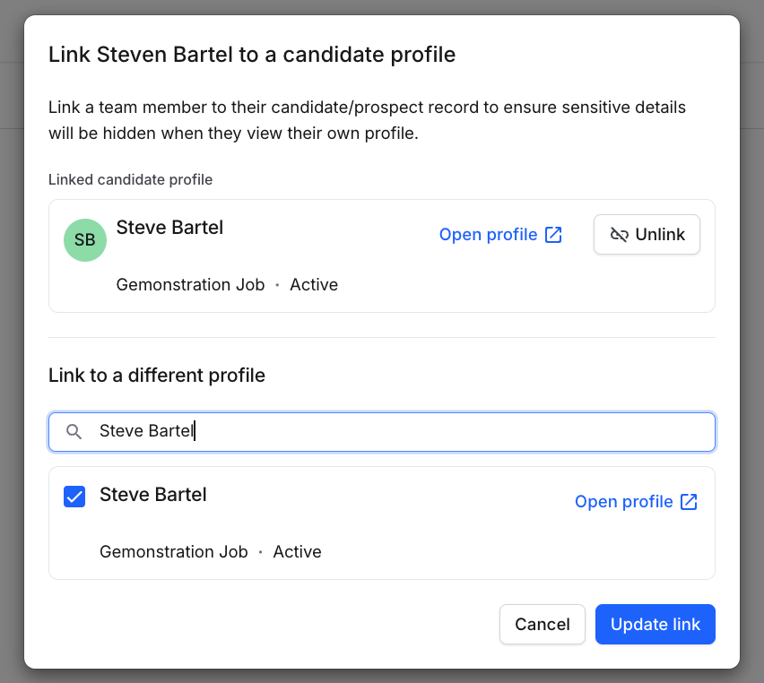Unlink the Steve Bartel candidate profile
The height and width of the screenshot is (683, 764).
[x=647, y=234]
